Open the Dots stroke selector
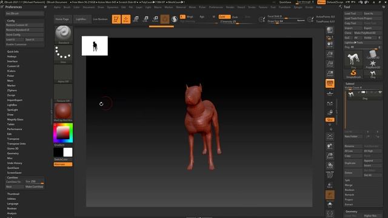This screenshot has width=388, height=218. tap(63, 54)
